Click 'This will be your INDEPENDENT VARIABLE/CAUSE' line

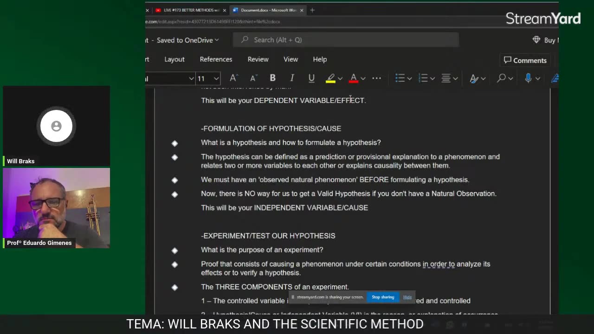pos(284,208)
